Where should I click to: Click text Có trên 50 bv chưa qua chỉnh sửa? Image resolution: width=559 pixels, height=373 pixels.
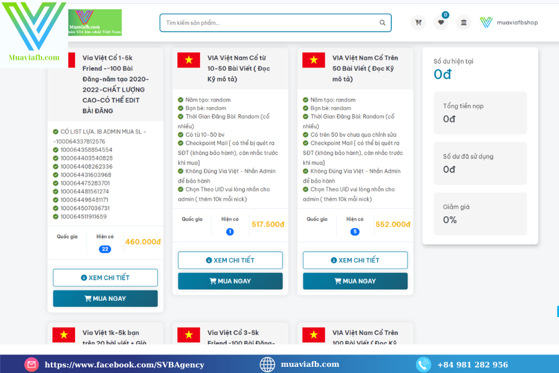point(353,134)
